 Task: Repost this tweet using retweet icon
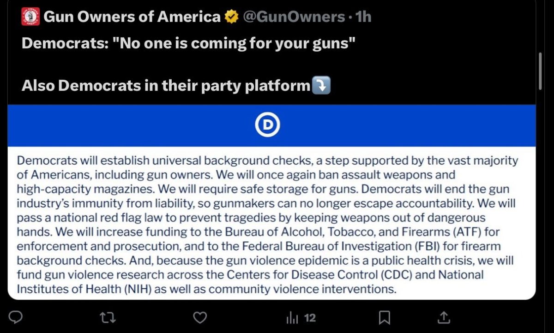coord(108,317)
